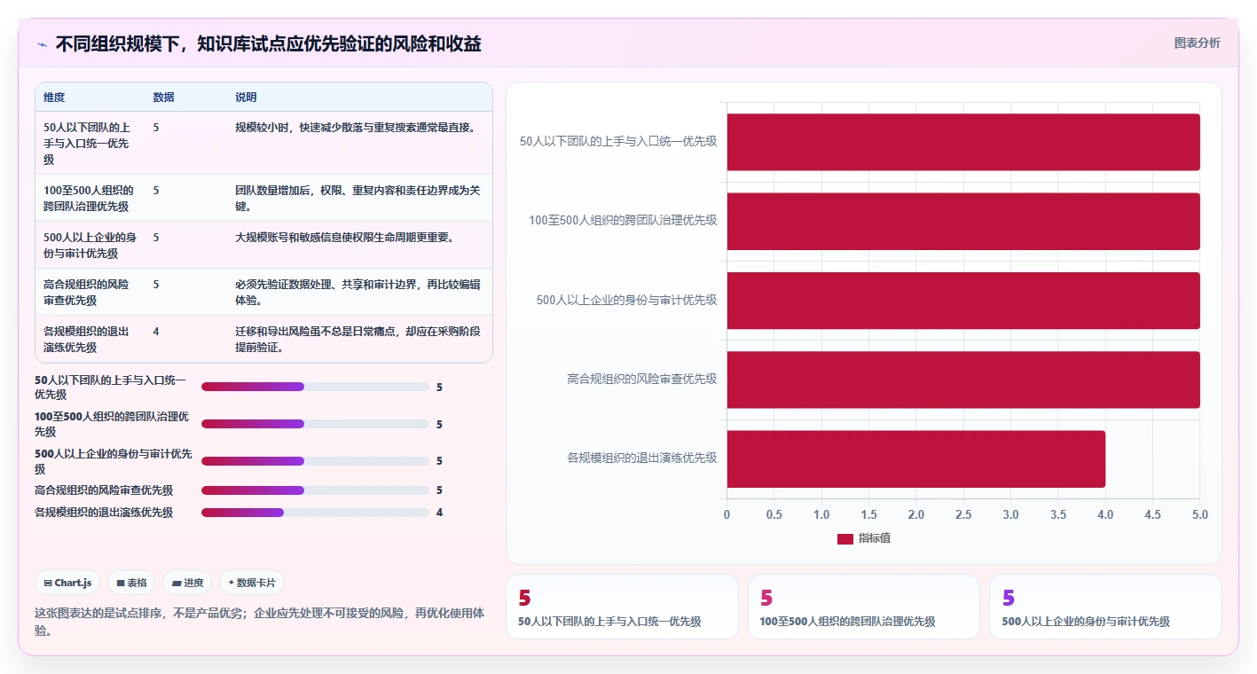Click the chart axis label 100至500人组织的跨团队治理优先级

[x=623, y=220]
